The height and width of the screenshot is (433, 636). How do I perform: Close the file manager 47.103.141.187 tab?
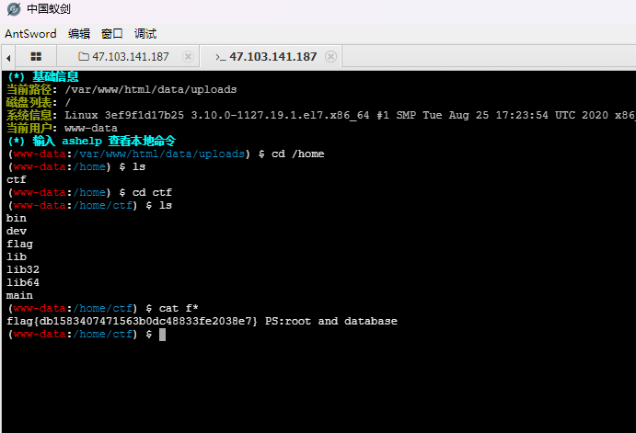[x=188, y=56]
